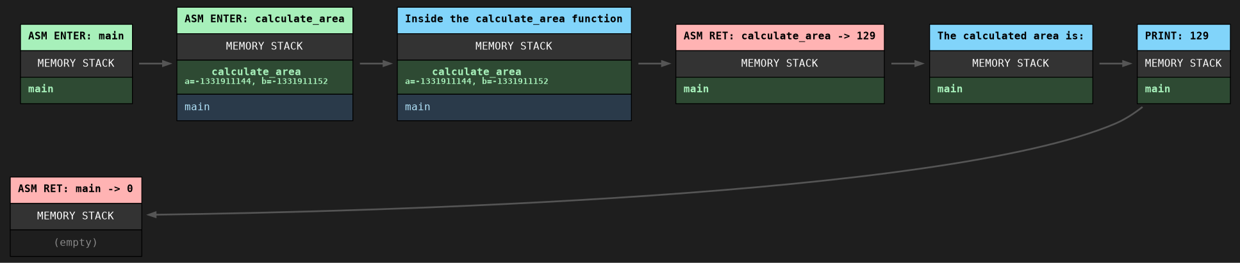1240x263 pixels.
Task: Select "ASM RET: calculate_area -> 129" header
Action: [780, 38]
